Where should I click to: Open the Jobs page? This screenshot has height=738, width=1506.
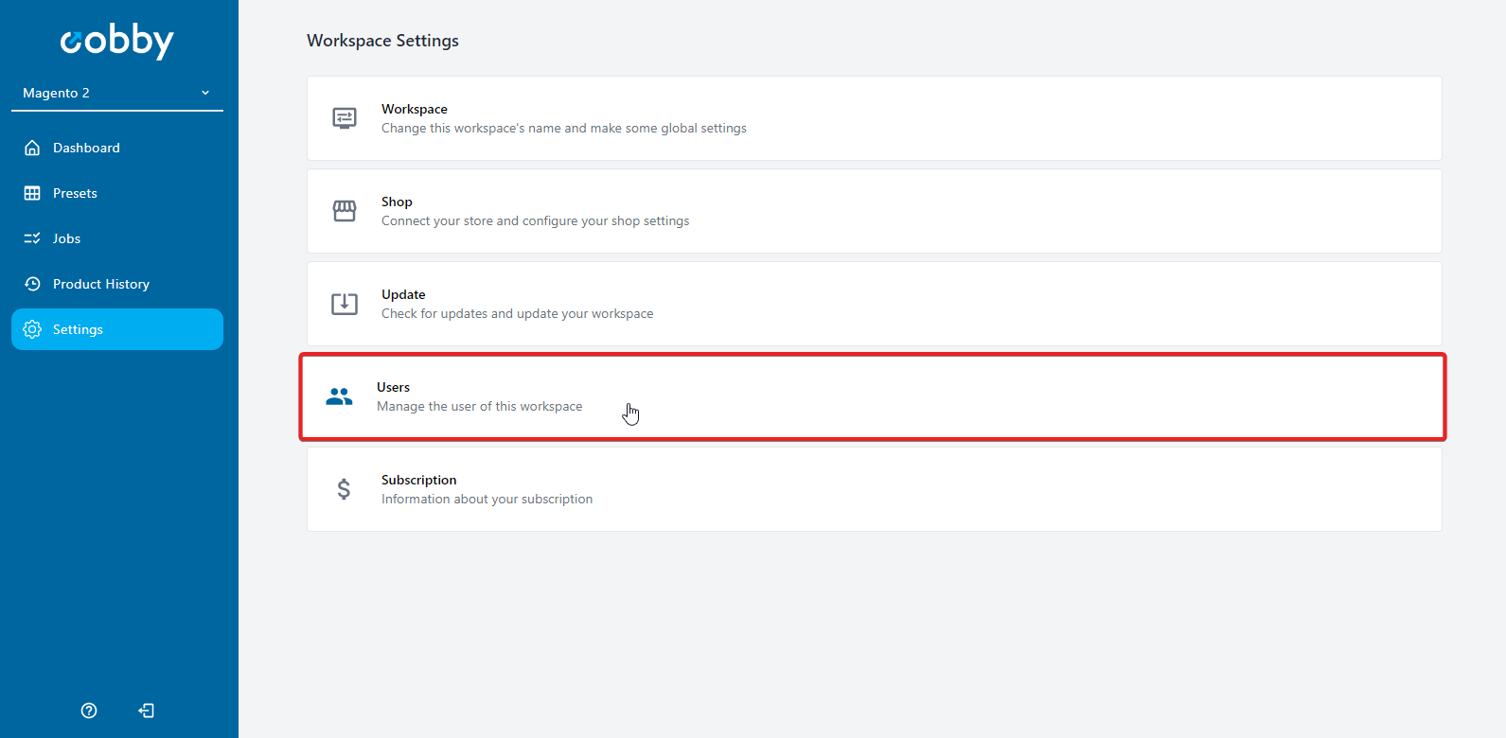click(117, 238)
